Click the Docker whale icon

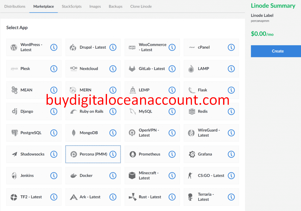click(x=73, y=175)
